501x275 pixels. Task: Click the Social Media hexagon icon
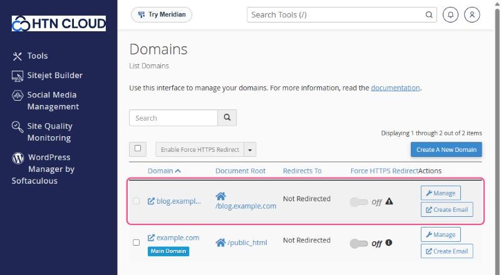(18, 96)
